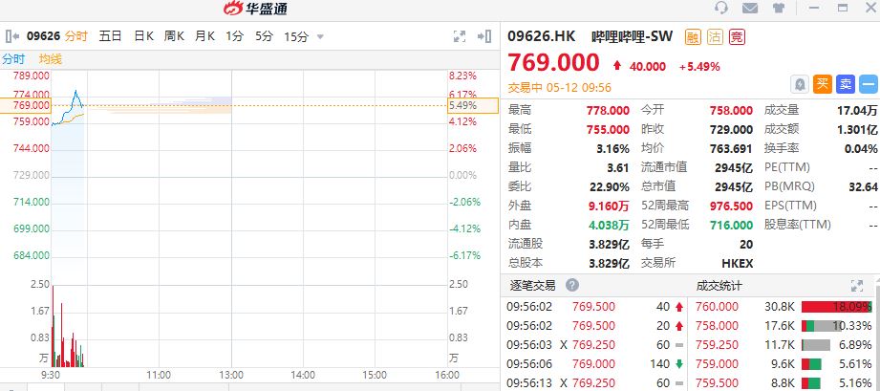This screenshot has width=880, height=391.
Task: Click the 52周最低 value 716.000
Action: (x=731, y=225)
